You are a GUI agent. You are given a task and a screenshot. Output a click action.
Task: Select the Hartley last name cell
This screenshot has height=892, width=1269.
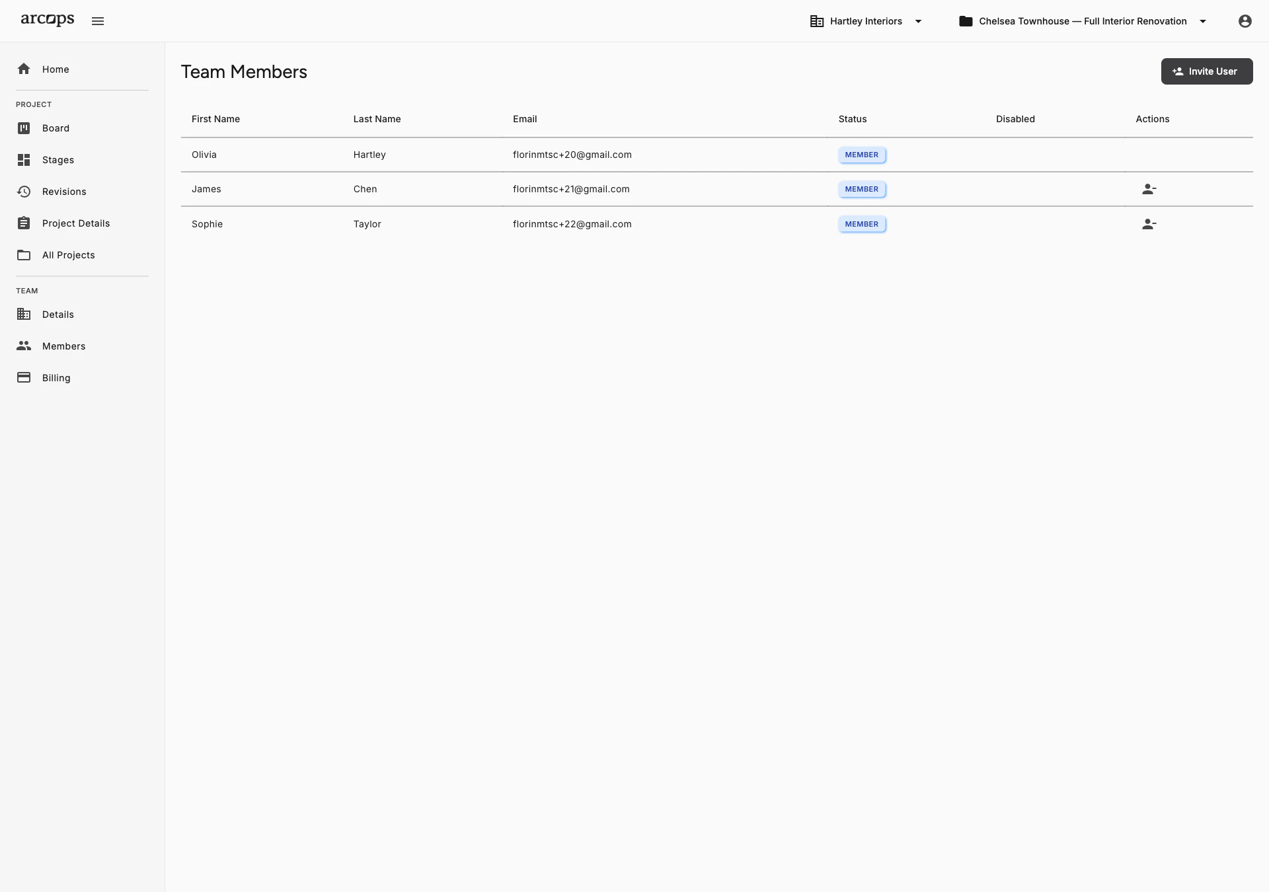click(369, 155)
